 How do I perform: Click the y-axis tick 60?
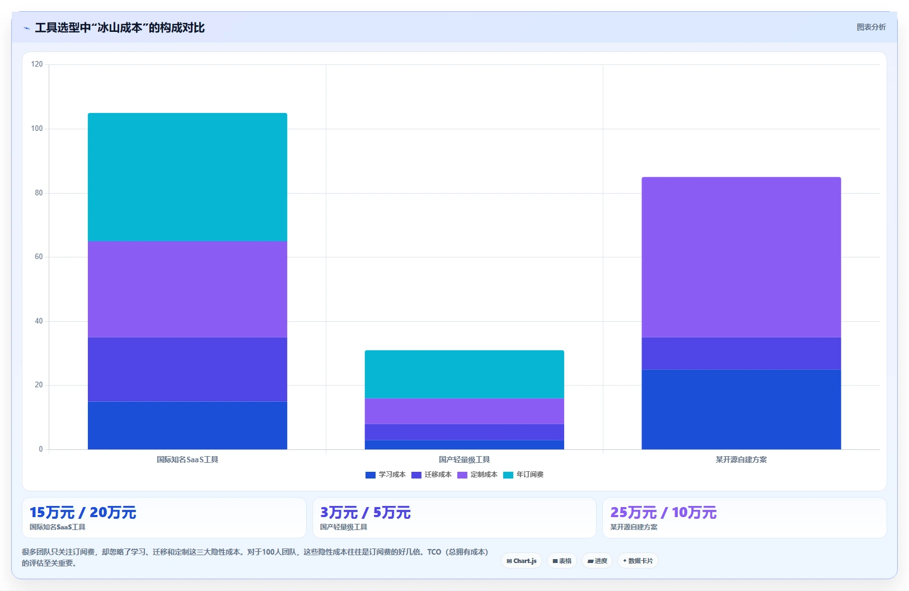point(39,257)
